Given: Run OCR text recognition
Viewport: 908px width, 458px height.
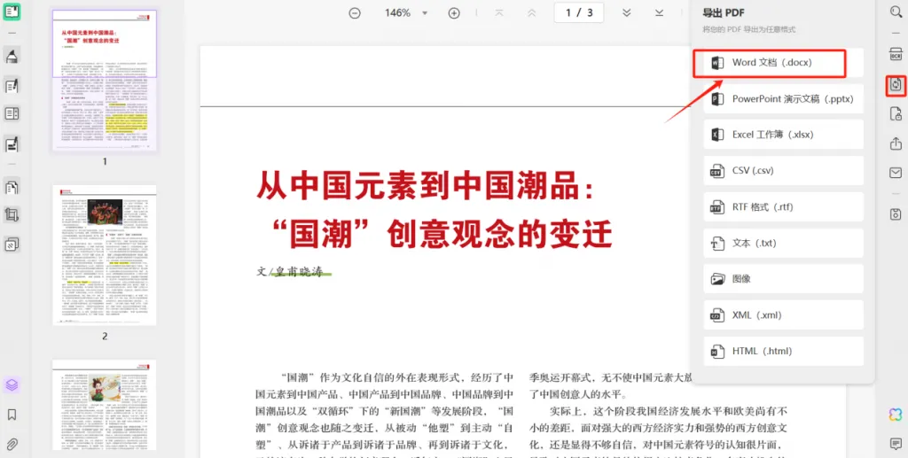Looking at the screenshot, I should tap(896, 54).
